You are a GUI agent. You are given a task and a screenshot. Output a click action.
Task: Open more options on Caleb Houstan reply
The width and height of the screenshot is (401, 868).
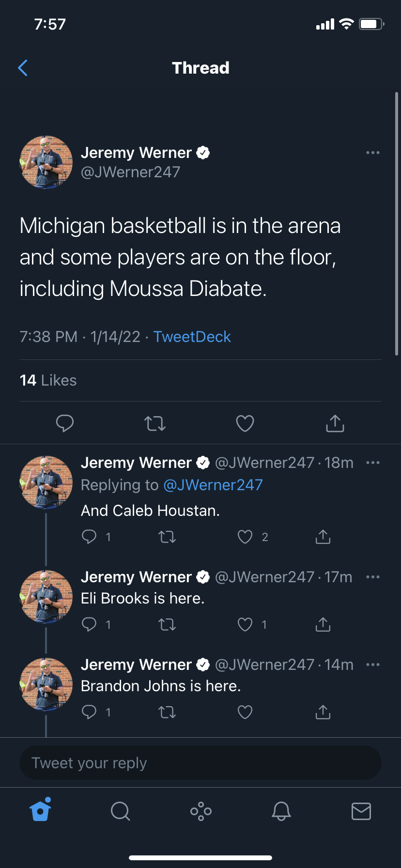click(x=373, y=463)
